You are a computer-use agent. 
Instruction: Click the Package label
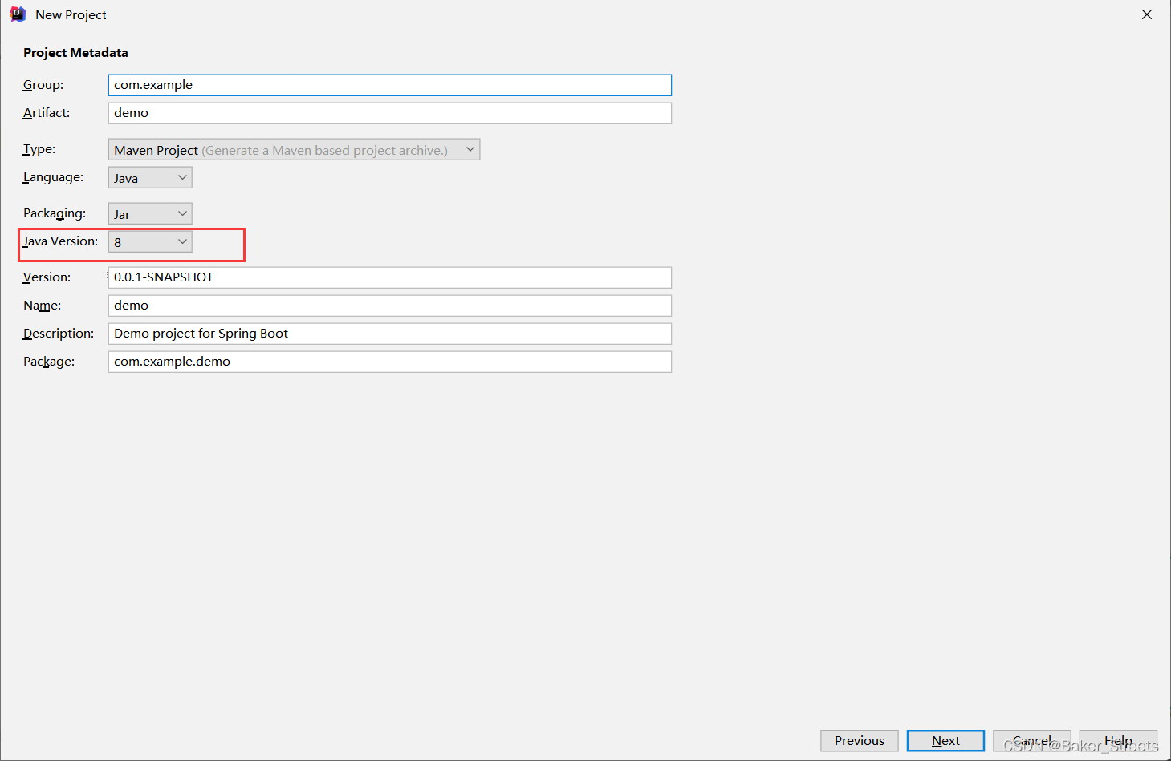coord(49,362)
